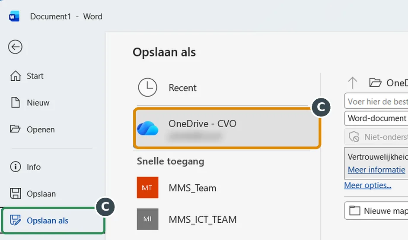Screen dimensions: 408x240
Task: Select Opslaan als in the sidebar
Action: 53,221
